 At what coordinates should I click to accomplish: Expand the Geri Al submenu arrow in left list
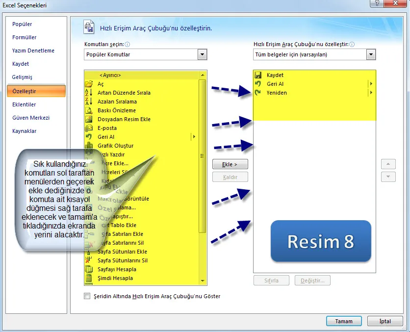(x=194, y=137)
